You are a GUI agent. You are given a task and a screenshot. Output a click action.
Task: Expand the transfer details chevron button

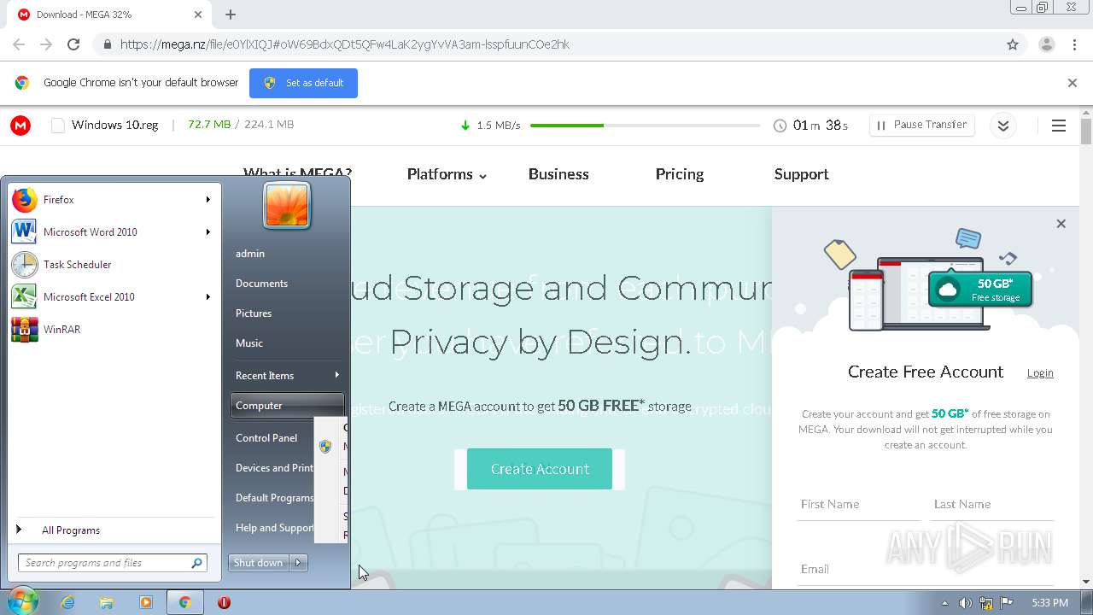coord(1003,126)
